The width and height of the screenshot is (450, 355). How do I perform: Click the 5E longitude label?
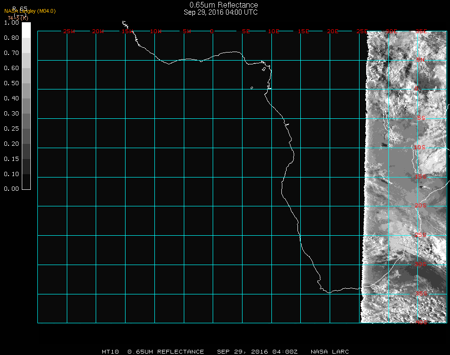click(246, 31)
